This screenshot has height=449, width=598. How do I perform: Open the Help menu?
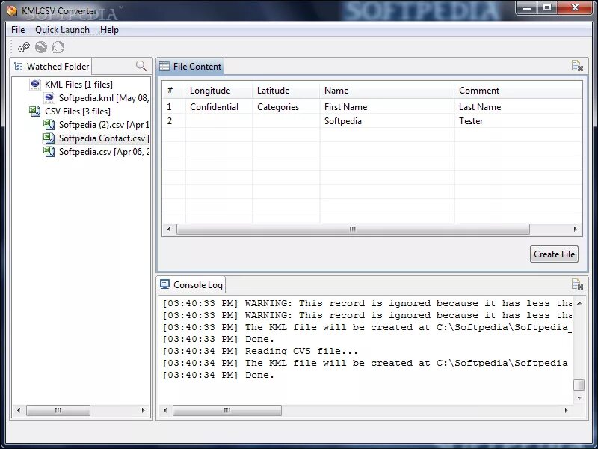pos(109,30)
